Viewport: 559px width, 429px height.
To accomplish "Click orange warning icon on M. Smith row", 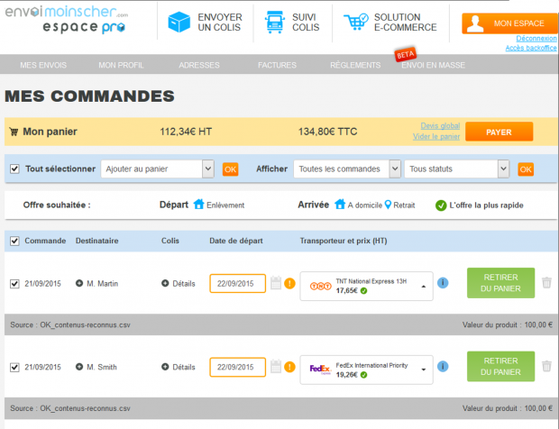I will [289, 367].
